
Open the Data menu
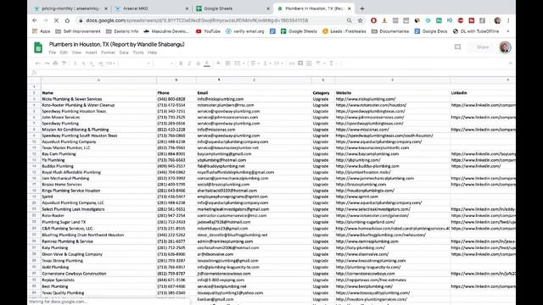click(124, 53)
